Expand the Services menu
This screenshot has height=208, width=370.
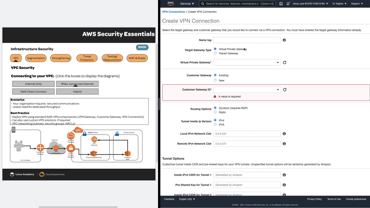click(187, 4)
